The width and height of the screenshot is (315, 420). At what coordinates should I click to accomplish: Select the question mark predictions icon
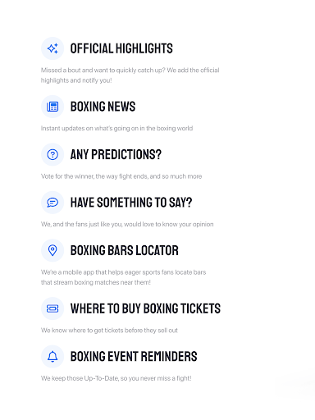pyautogui.click(x=52, y=154)
